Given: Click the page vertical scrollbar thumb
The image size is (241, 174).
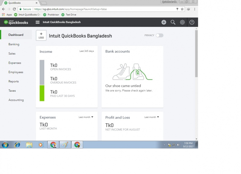Looking at the screenshot, I should tap(196, 54).
